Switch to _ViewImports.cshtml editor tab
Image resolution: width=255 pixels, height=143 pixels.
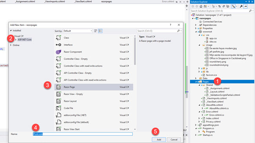click(x=55, y=2)
